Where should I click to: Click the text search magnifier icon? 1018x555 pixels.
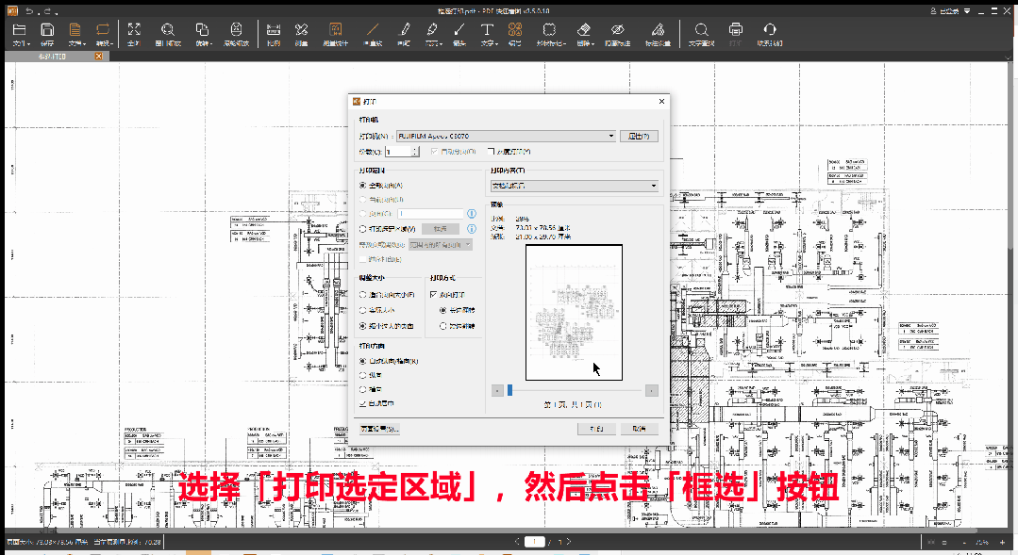coord(701,30)
